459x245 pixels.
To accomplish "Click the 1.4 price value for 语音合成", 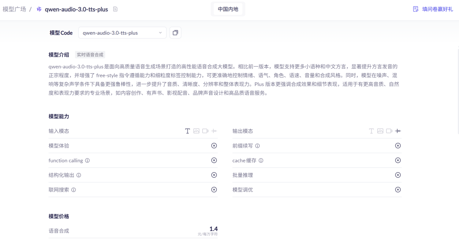I will click(213, 229).
